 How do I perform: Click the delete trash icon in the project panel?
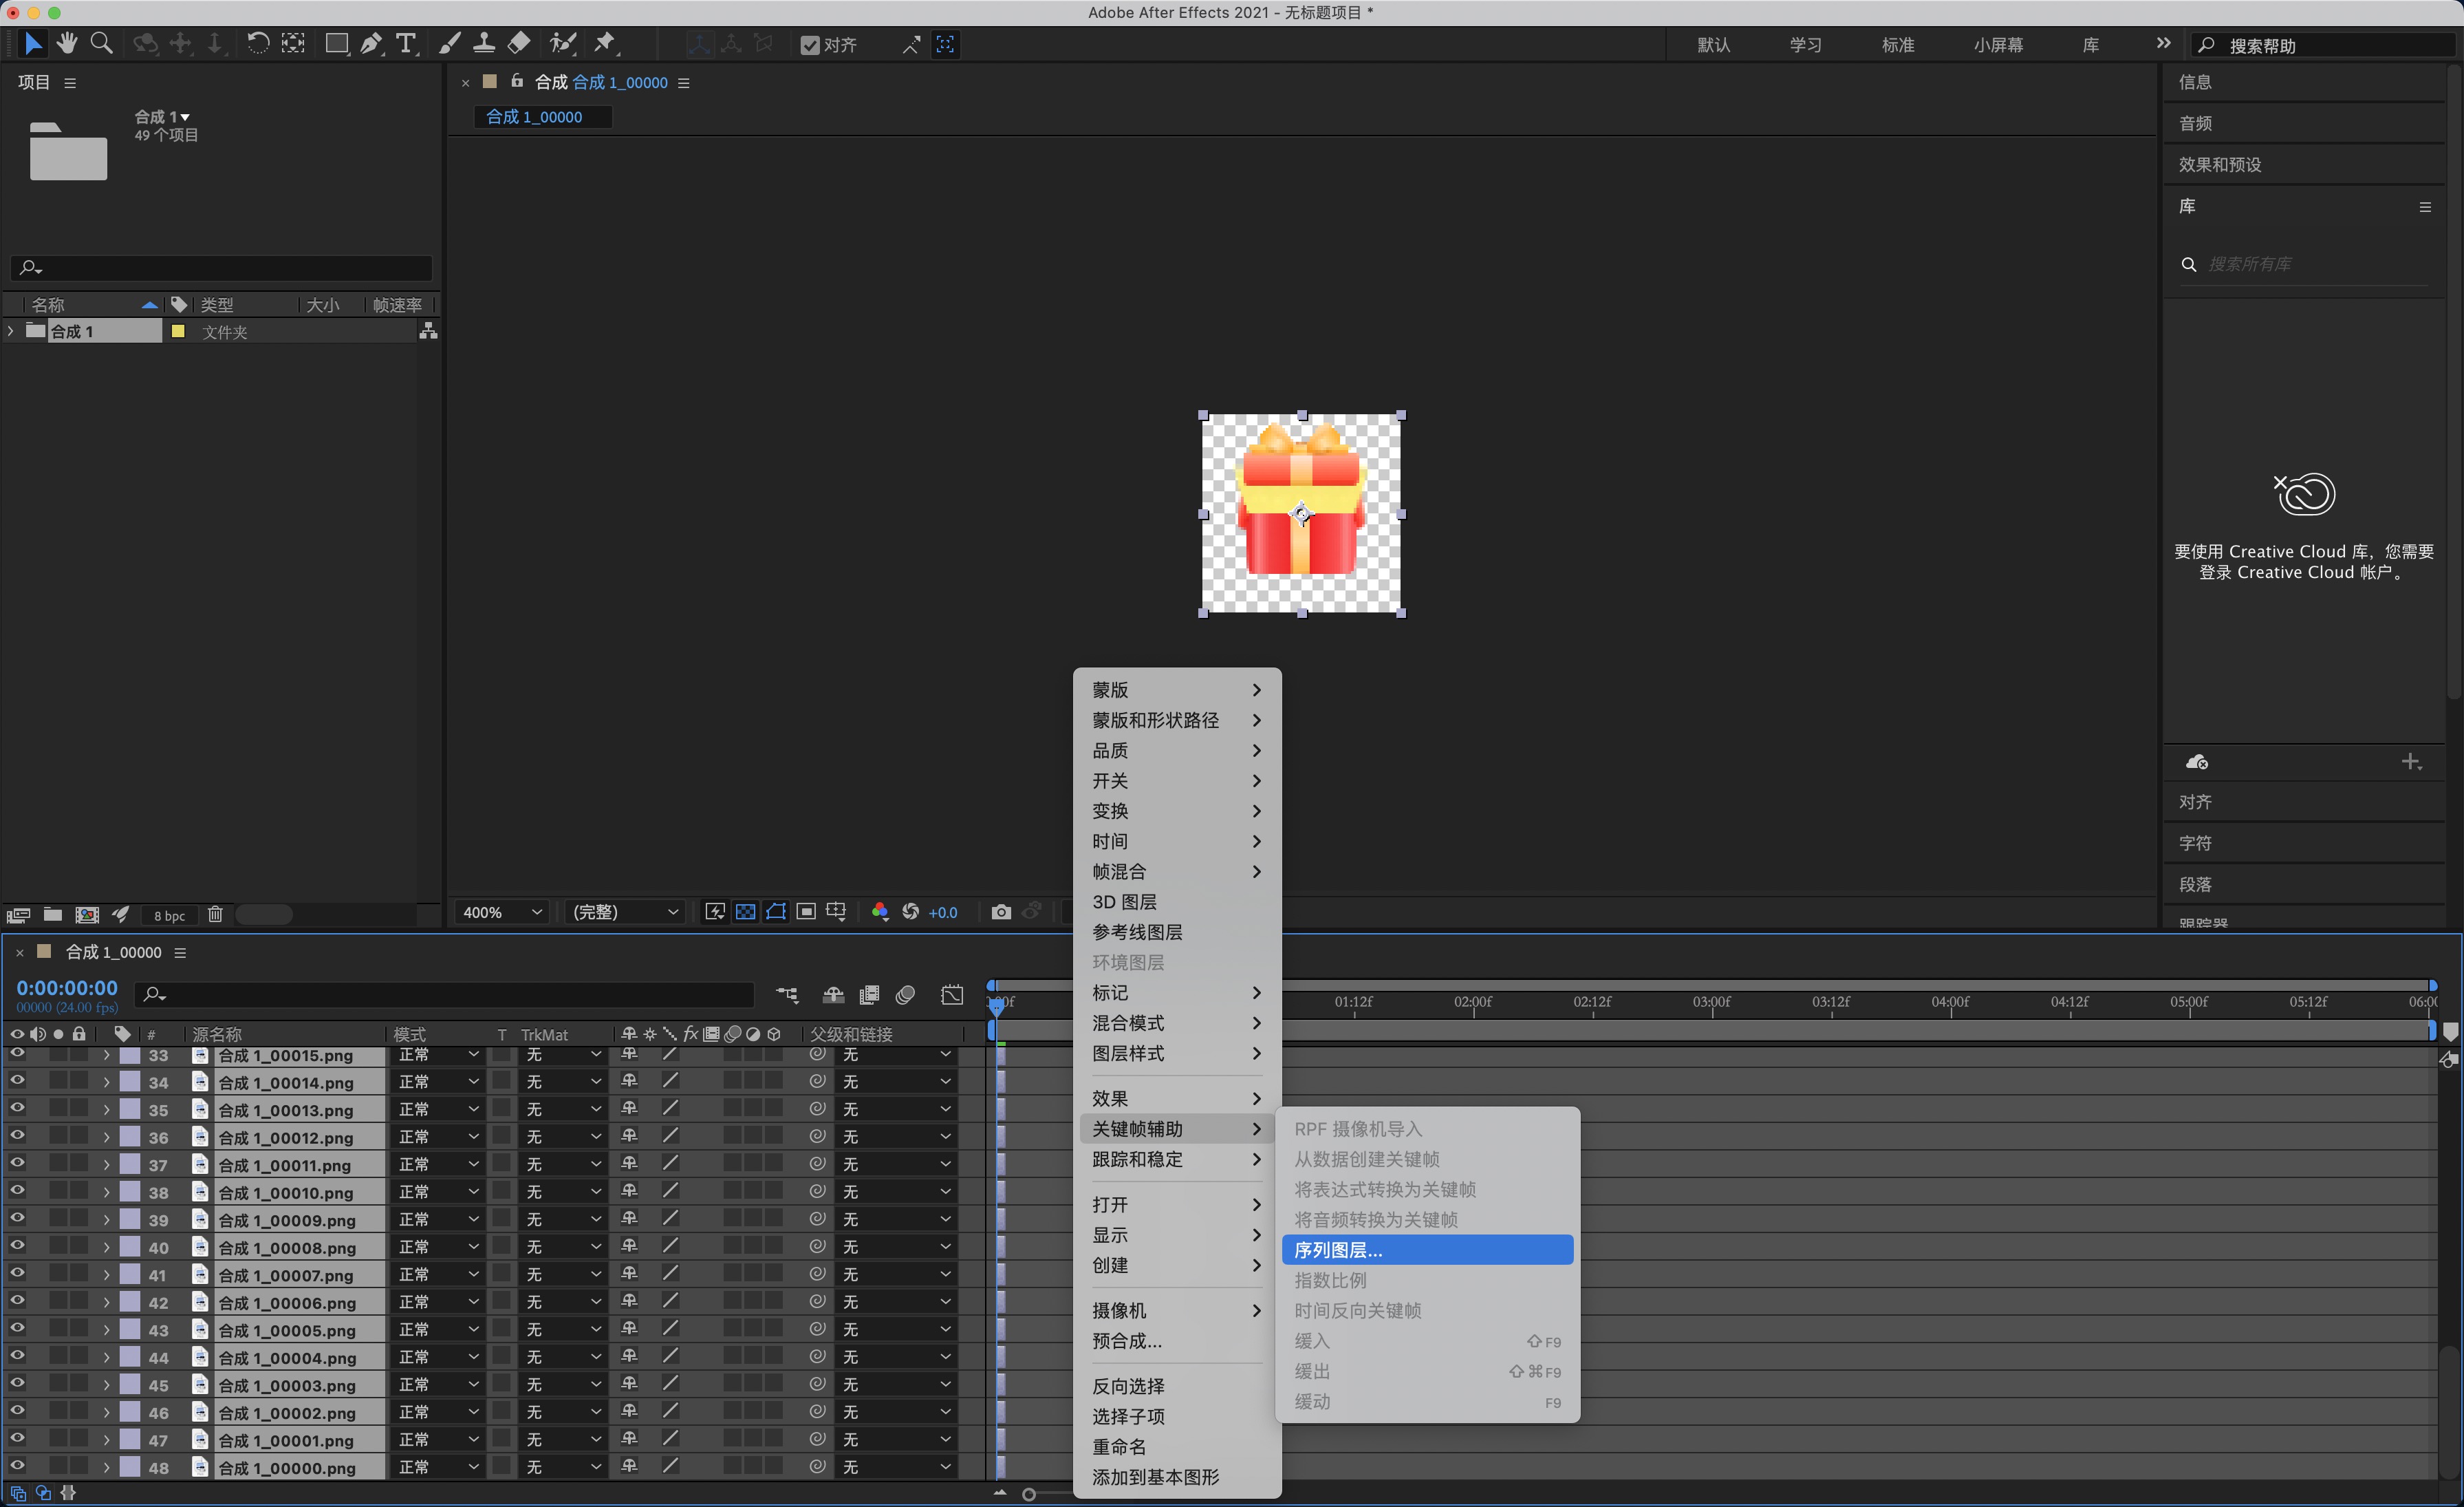point(215,914)
